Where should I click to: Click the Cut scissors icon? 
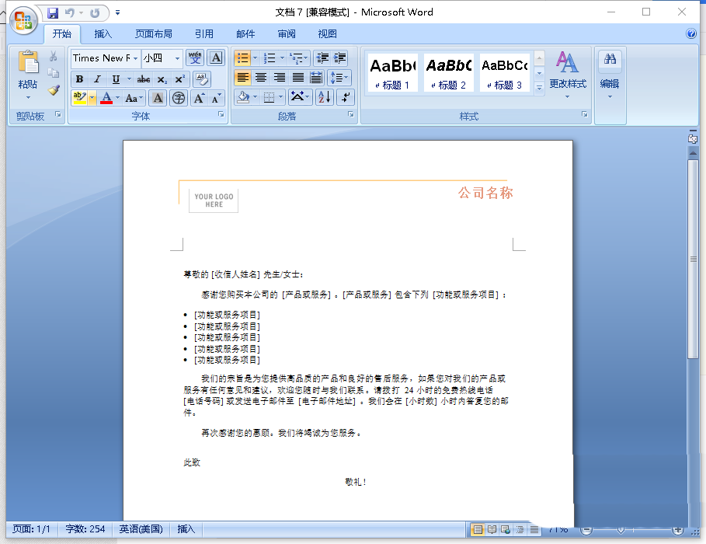click(54, 57)
